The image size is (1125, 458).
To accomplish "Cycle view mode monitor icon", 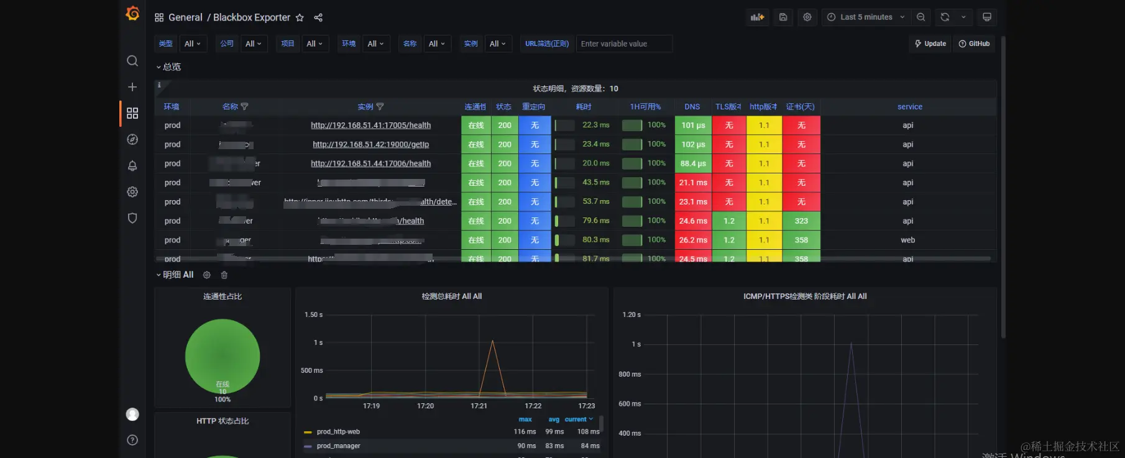I will pos(987,17).
